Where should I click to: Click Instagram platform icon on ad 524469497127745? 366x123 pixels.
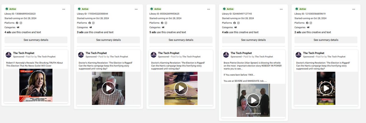coord(239,23)
